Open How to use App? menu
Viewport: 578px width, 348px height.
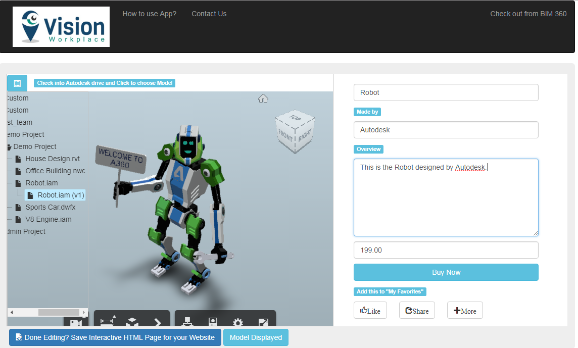click(x=149, y=14)
